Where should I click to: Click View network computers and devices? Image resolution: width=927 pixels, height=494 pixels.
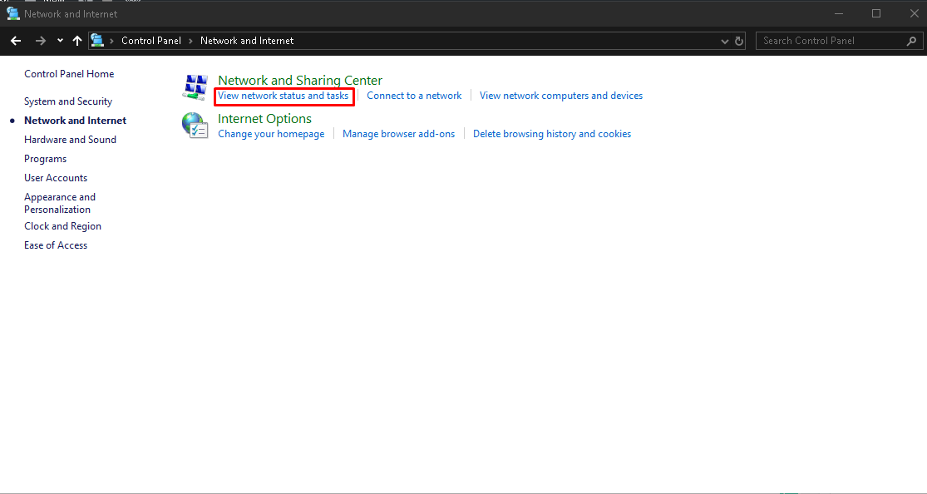pos(561,96)
